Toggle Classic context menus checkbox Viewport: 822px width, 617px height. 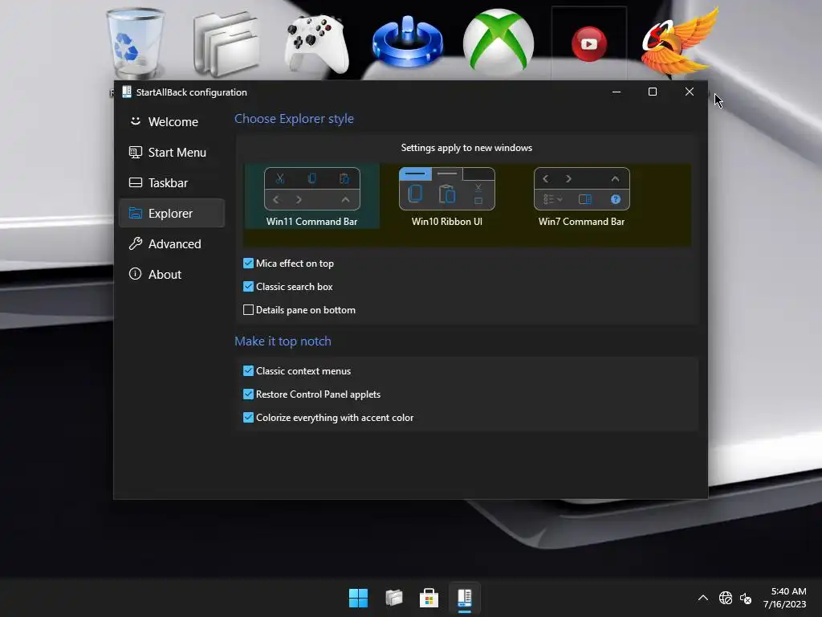tap(249, 371)
